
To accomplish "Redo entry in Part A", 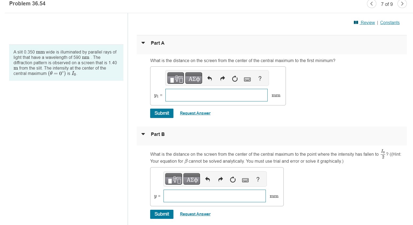I will click(x=222, y=79).
